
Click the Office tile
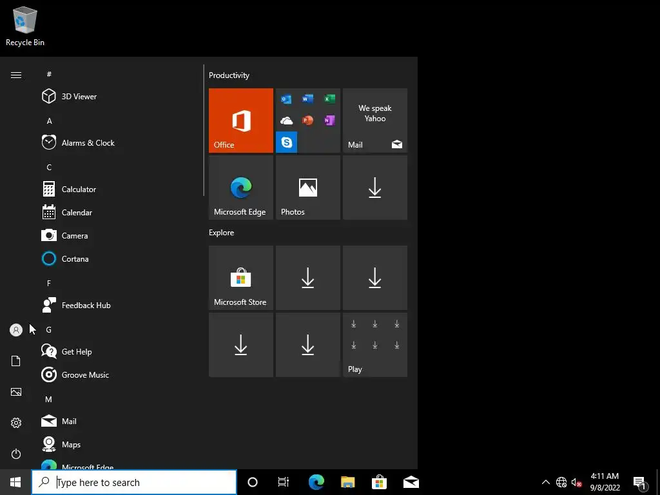241,121
